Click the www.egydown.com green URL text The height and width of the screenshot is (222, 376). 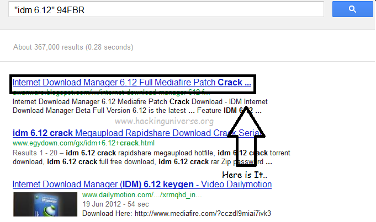pos(83,143)
